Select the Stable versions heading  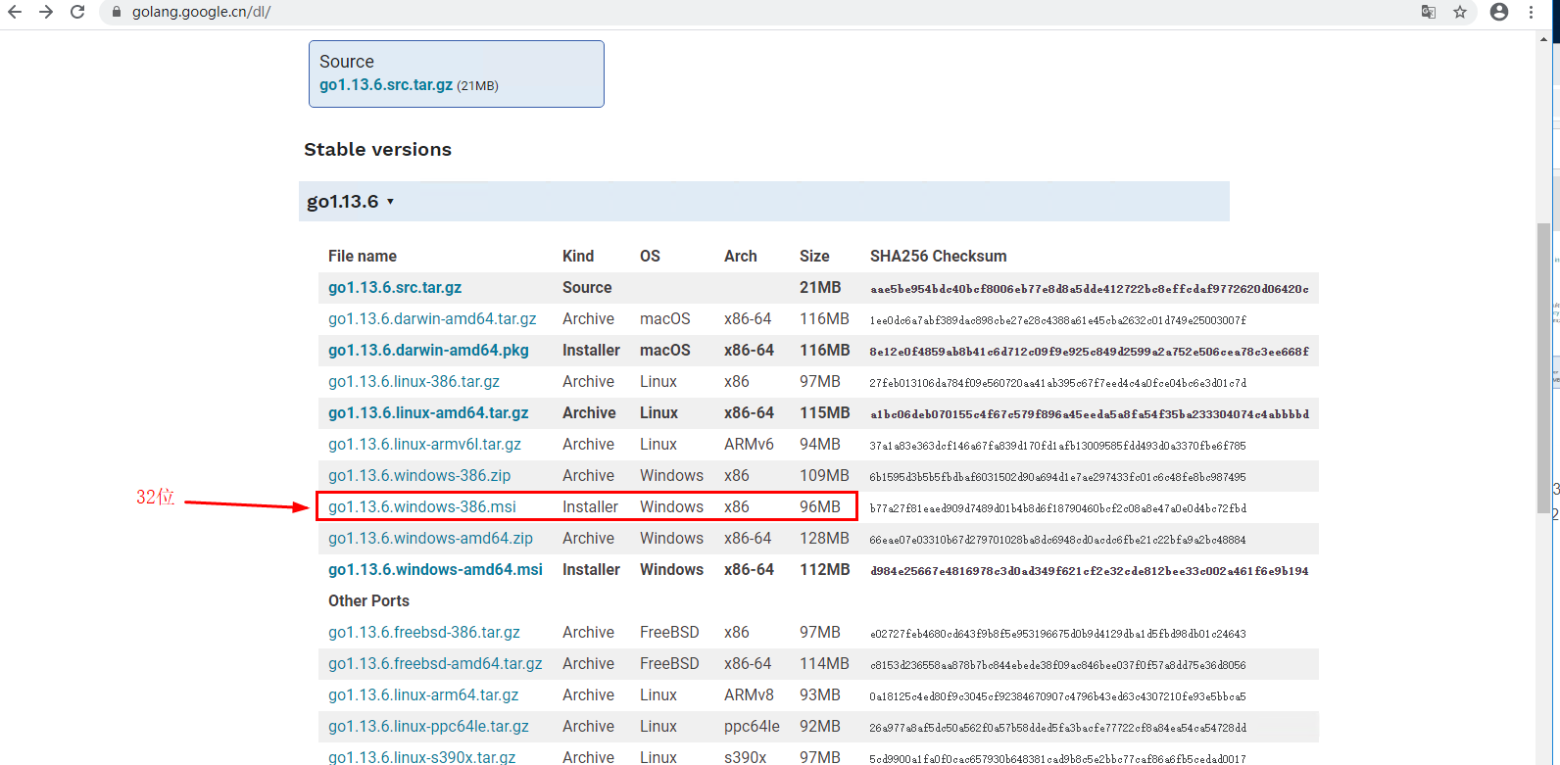[x=377, y=149]
